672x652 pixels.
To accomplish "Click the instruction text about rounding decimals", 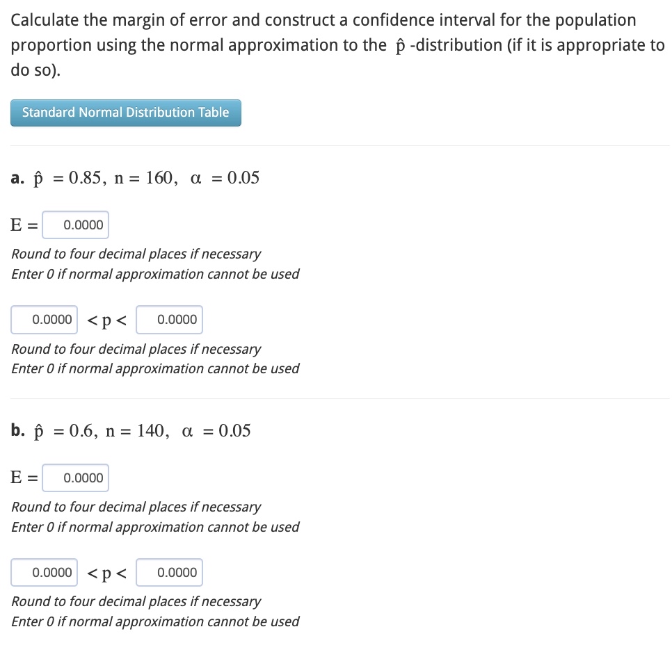I will click(136, 254).
